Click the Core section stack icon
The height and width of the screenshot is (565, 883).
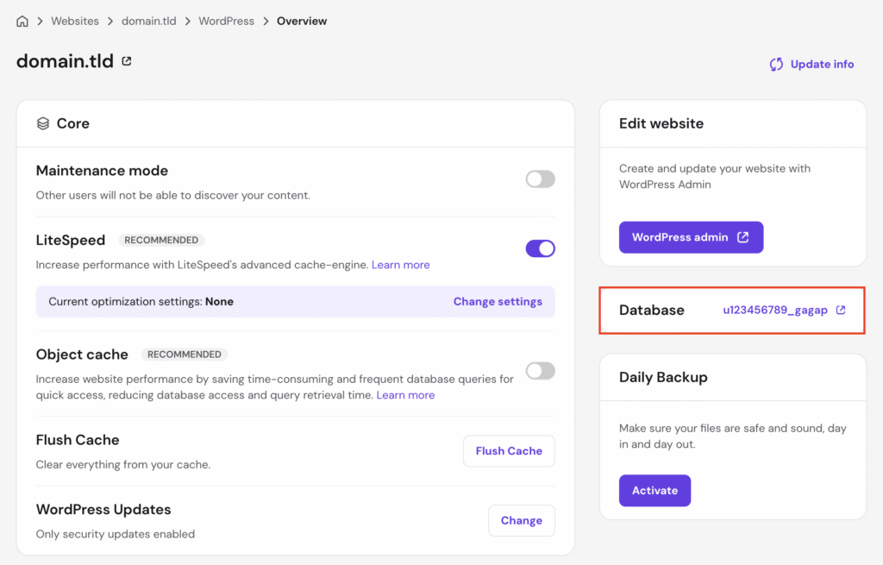click(x=43, y=122)
